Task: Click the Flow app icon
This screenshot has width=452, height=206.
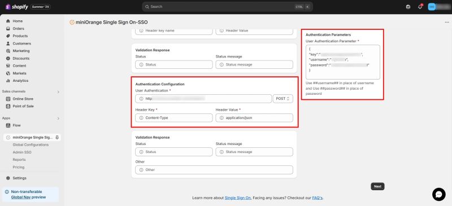Action: pos(8,125)
